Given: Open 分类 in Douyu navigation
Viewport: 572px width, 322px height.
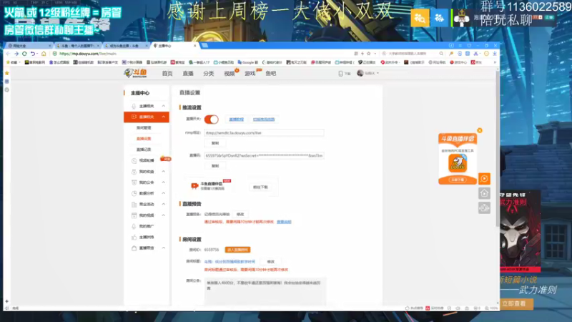Looking at the screenshot, I should 209,74.
